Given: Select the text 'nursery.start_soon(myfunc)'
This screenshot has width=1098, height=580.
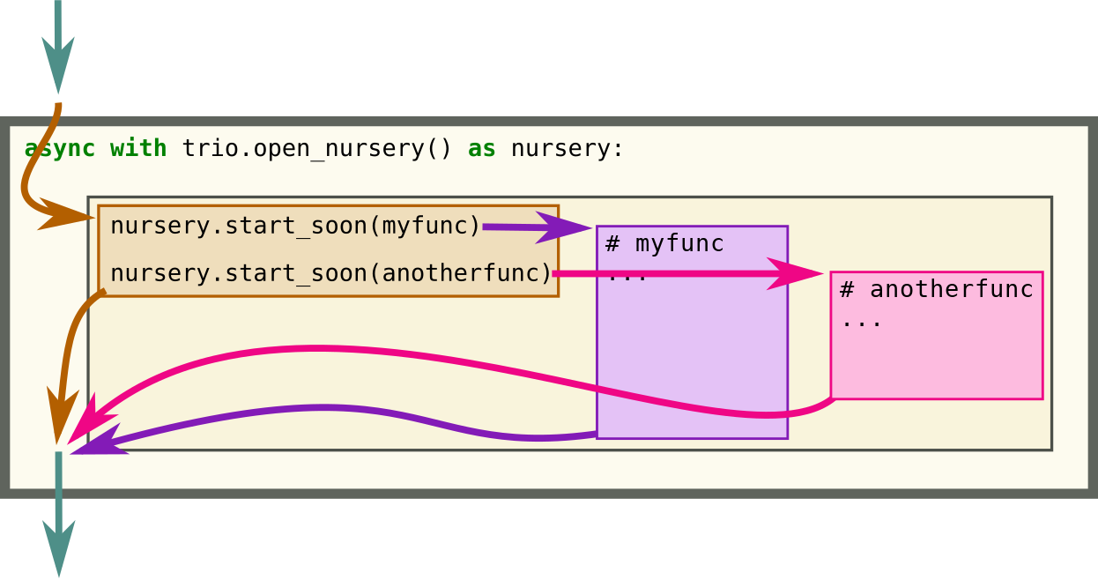Looking at the screenshot, I should click(x=295, y=227).
